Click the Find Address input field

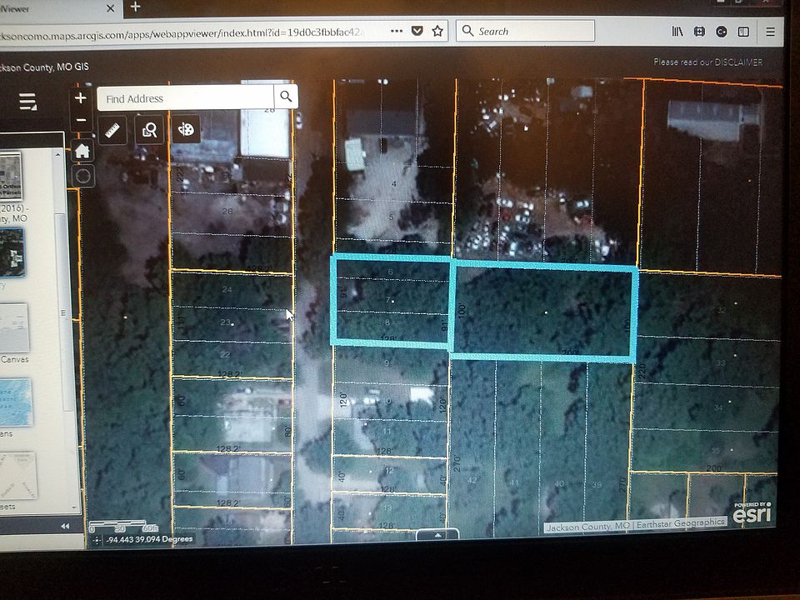[x=185, y=98]
